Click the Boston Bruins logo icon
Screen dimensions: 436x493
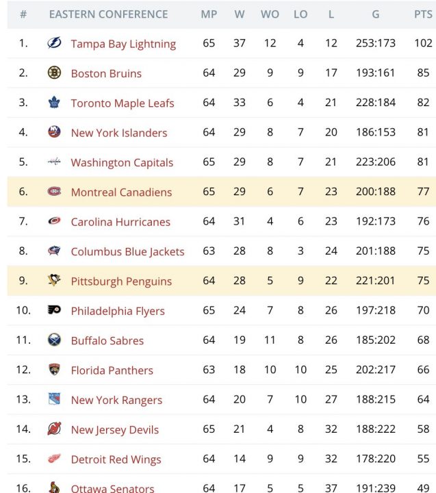tap(54, 73)
